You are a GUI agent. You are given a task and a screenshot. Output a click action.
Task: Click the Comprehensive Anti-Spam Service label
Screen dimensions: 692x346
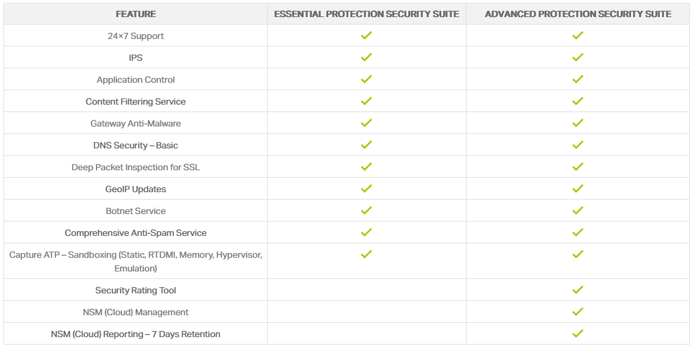[x=136, y=233]
